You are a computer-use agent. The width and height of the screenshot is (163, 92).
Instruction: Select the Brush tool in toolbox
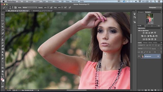pos(3,37)
